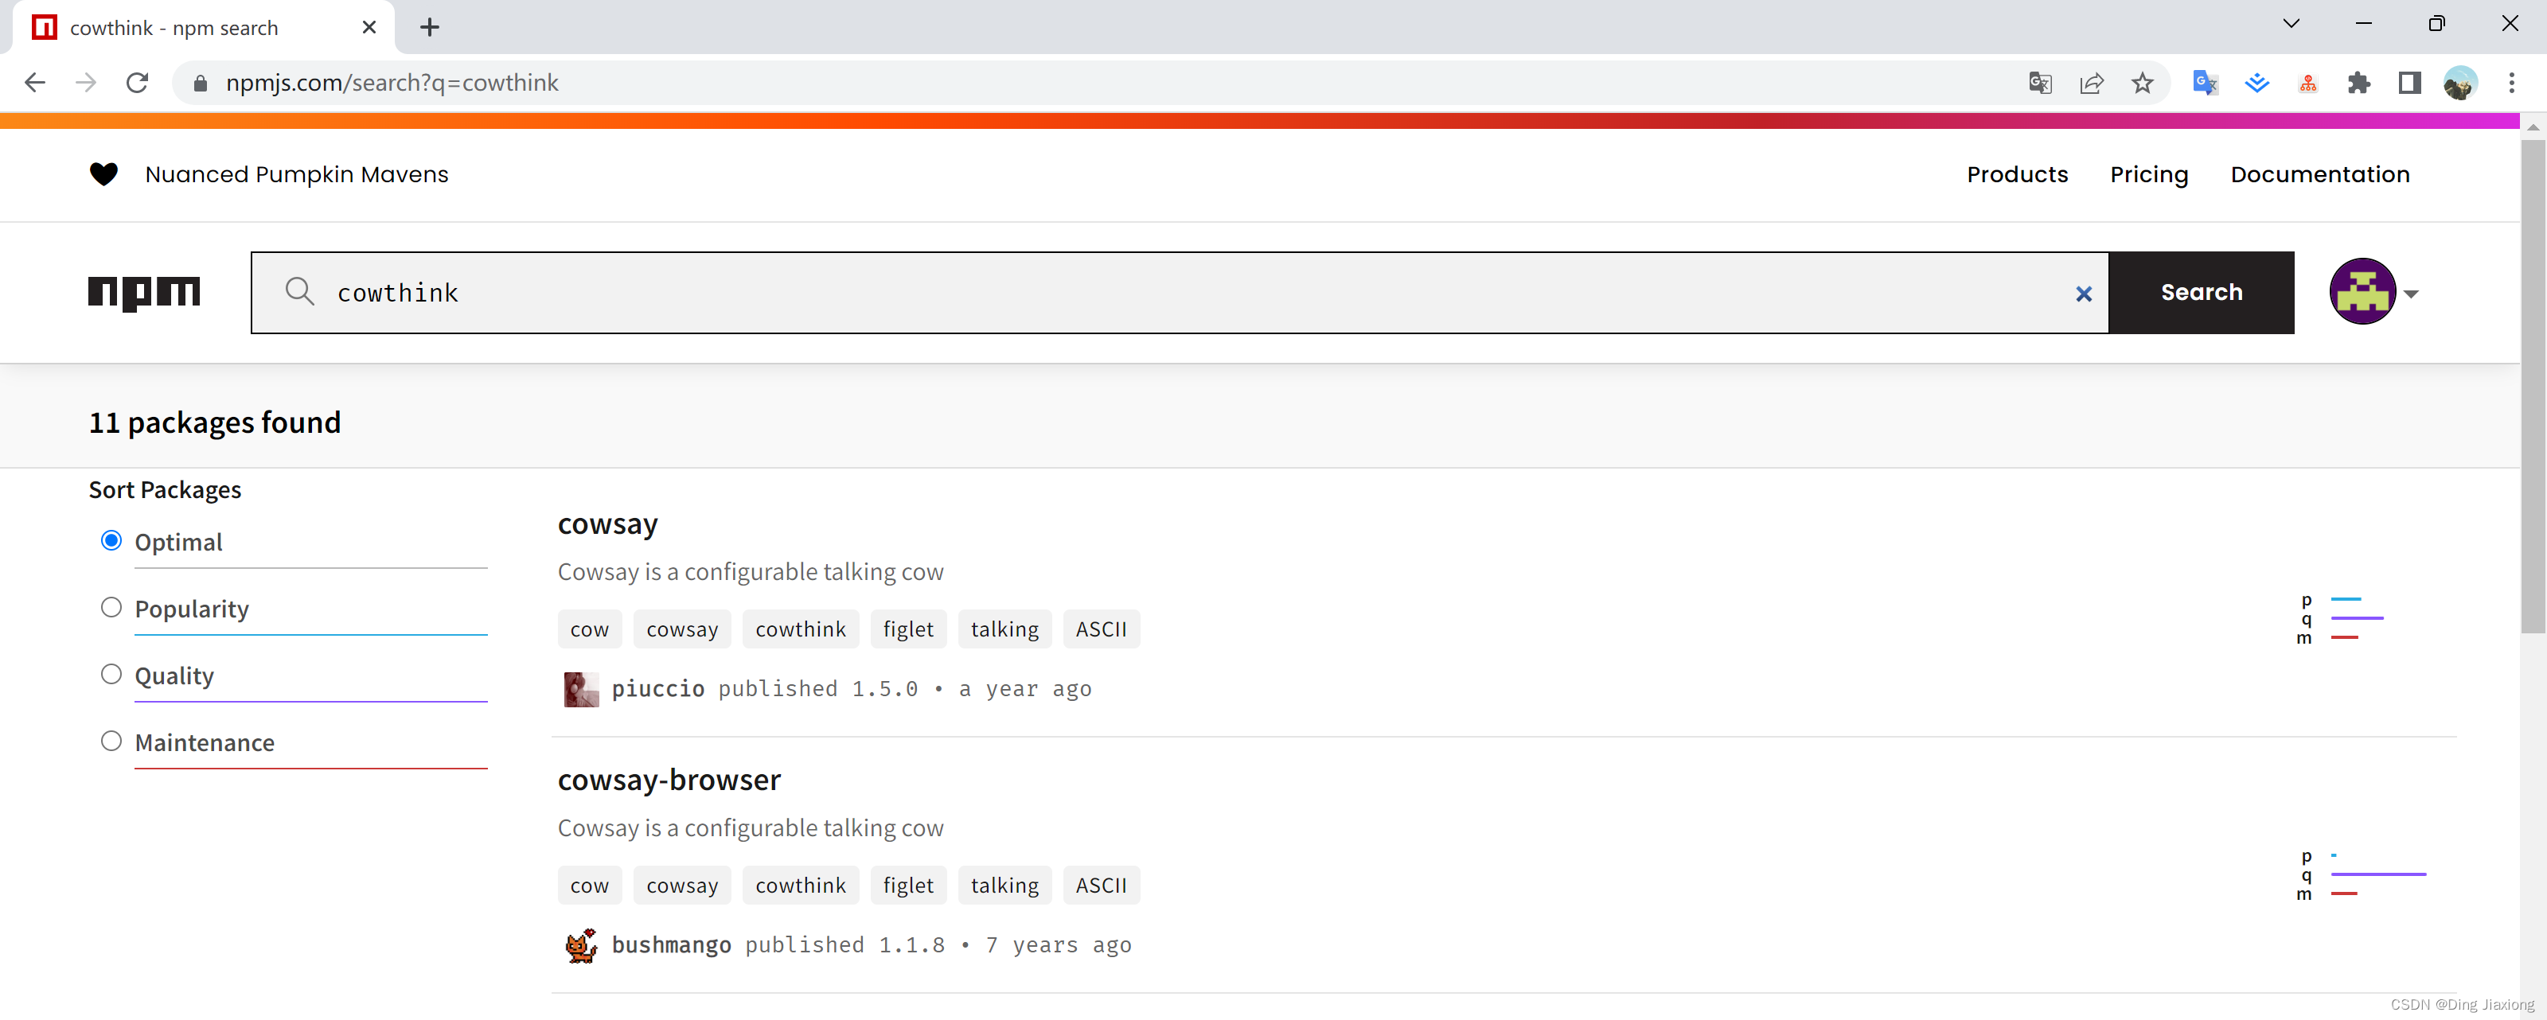Viewport: 2547px width, 1020px height.
Task: Select the Quality sort radio button
Action: 109,674
